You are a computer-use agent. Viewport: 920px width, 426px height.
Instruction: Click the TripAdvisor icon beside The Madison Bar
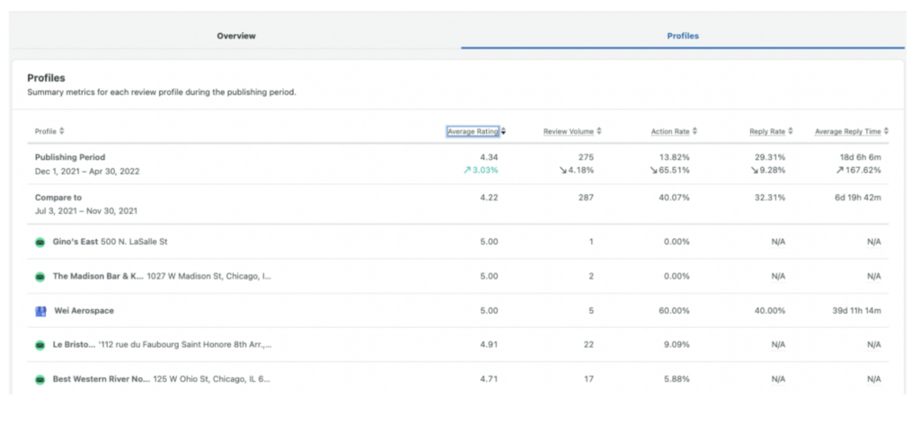point(40,277)
